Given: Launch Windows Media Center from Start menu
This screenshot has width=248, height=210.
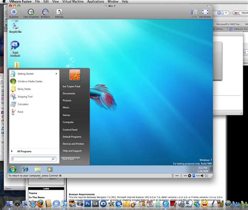Looking at the screenshot, I should [x=35, y=81].
